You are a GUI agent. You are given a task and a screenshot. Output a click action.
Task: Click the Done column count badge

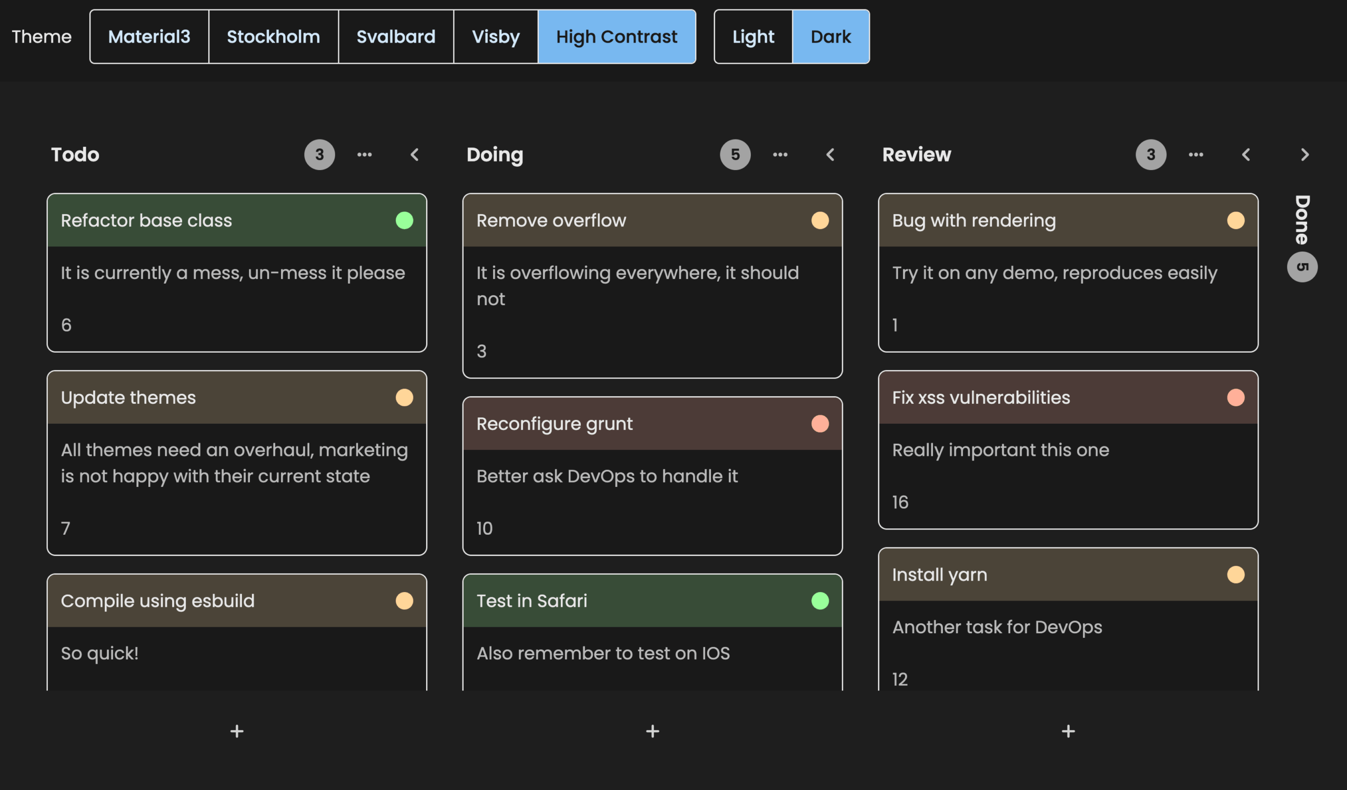1302,267
